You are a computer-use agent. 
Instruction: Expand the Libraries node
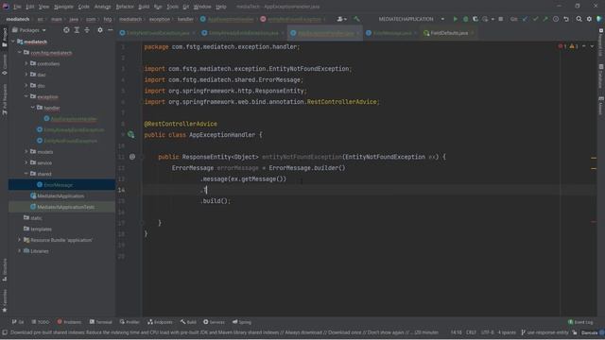point(20,251)
